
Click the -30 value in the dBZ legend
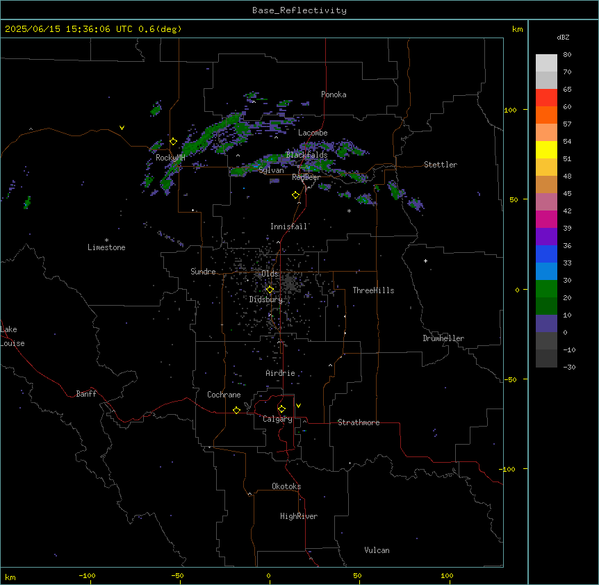[x=569, y=368]
